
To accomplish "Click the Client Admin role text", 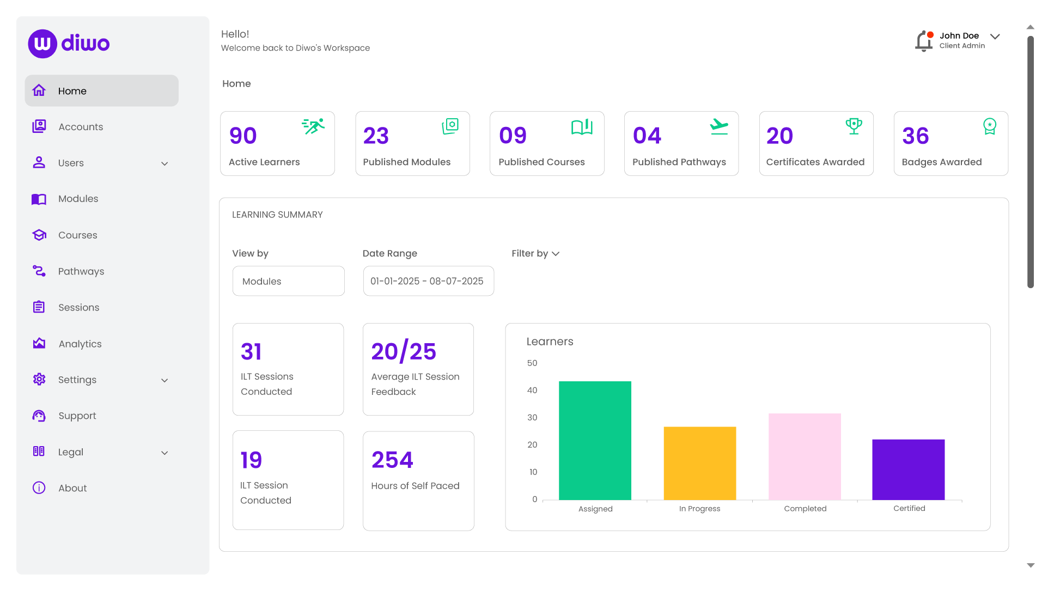I will pyautogui.click(x=962, y=46).
